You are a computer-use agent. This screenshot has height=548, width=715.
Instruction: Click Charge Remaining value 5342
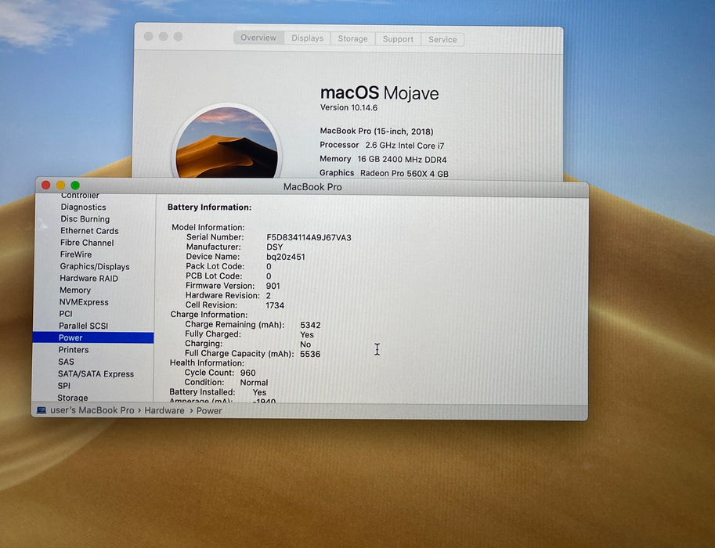(x=310, y=325)
